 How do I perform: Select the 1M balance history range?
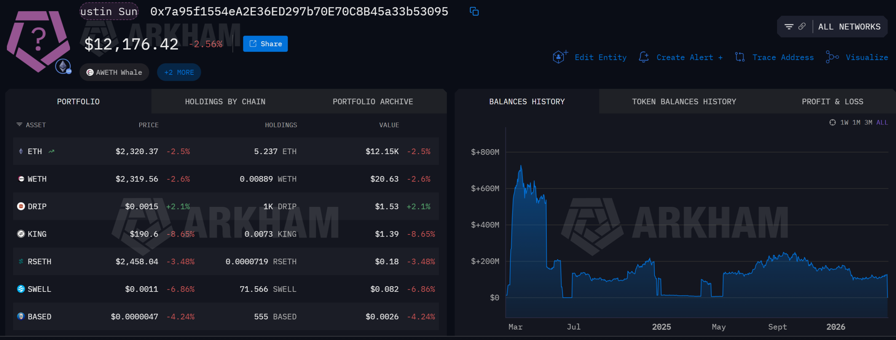point(856,122)
